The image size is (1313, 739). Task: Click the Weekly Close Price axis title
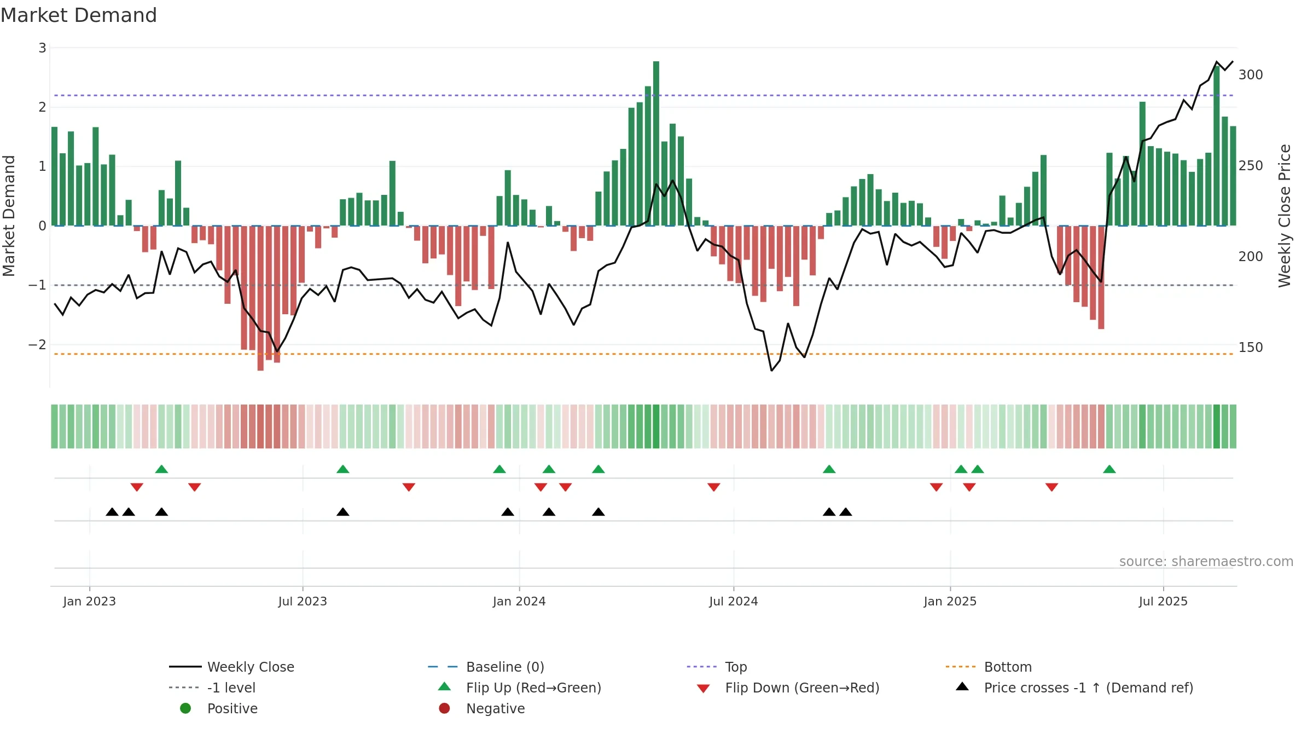click(x=1285, y=216)
